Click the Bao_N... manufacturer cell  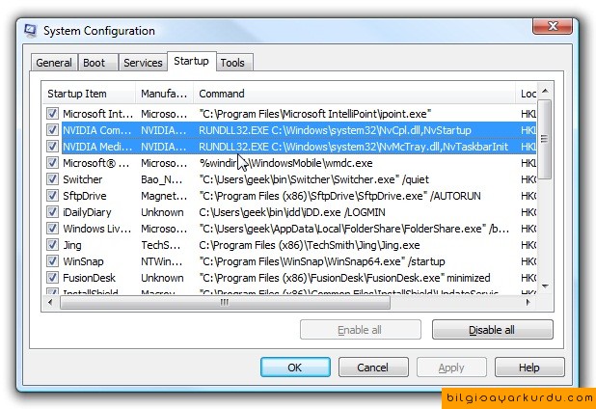162,179
